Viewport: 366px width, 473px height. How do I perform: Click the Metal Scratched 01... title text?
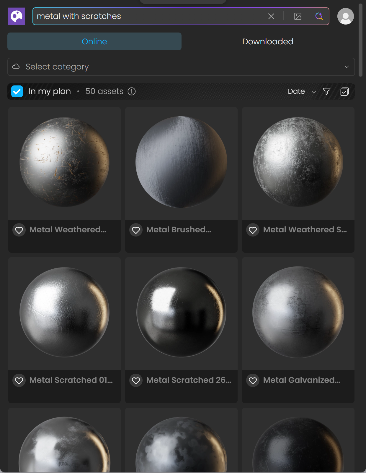71,380
